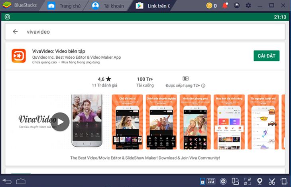Open QuVideo Inc. developer link
Image resolution: width=291 pixels, height=187 pixels.
click(77, 57)
